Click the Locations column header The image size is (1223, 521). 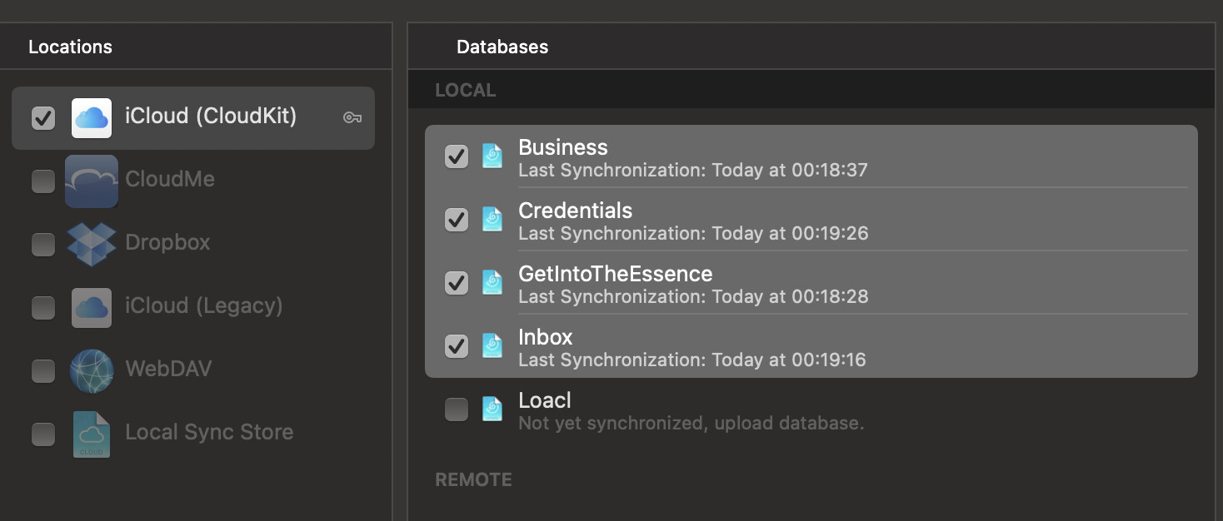70,47
